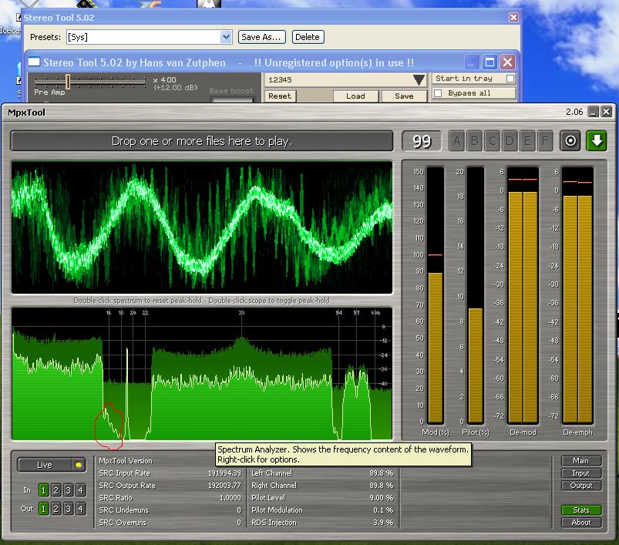The width and height of the screenshot is (619, 545).
Task: Switch to the Stats tab
Action: 581,510
